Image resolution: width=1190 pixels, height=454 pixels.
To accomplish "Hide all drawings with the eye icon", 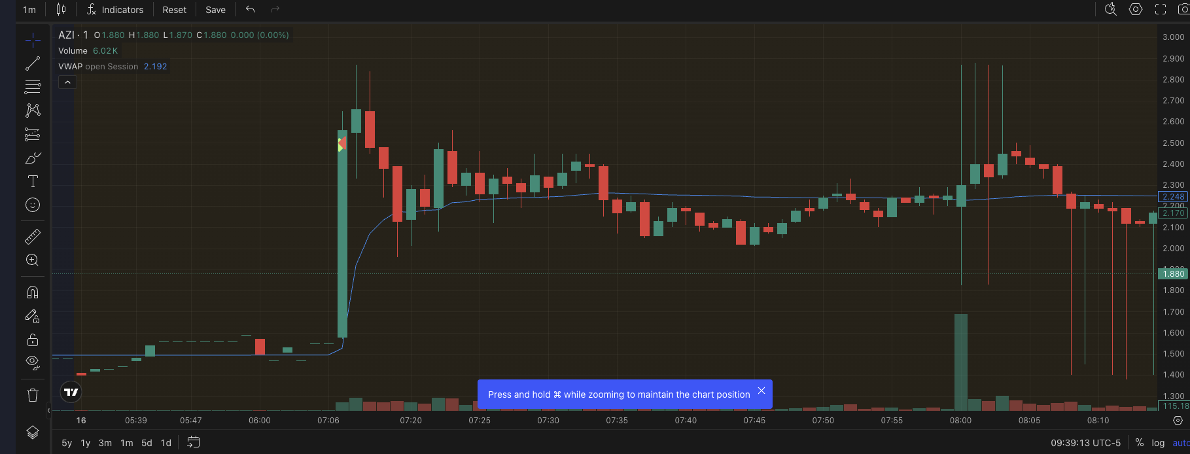I will 33,362.
